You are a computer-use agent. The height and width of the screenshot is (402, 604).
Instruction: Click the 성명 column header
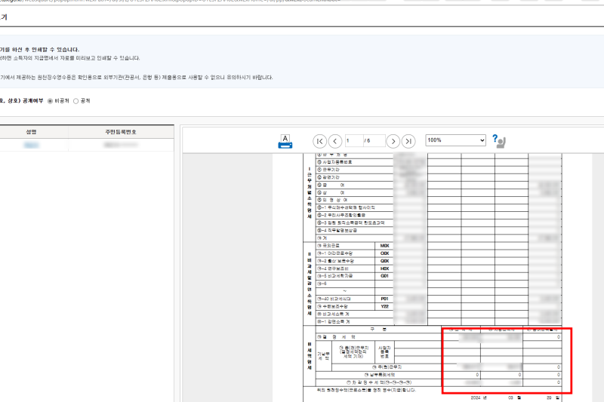point(31,132)
